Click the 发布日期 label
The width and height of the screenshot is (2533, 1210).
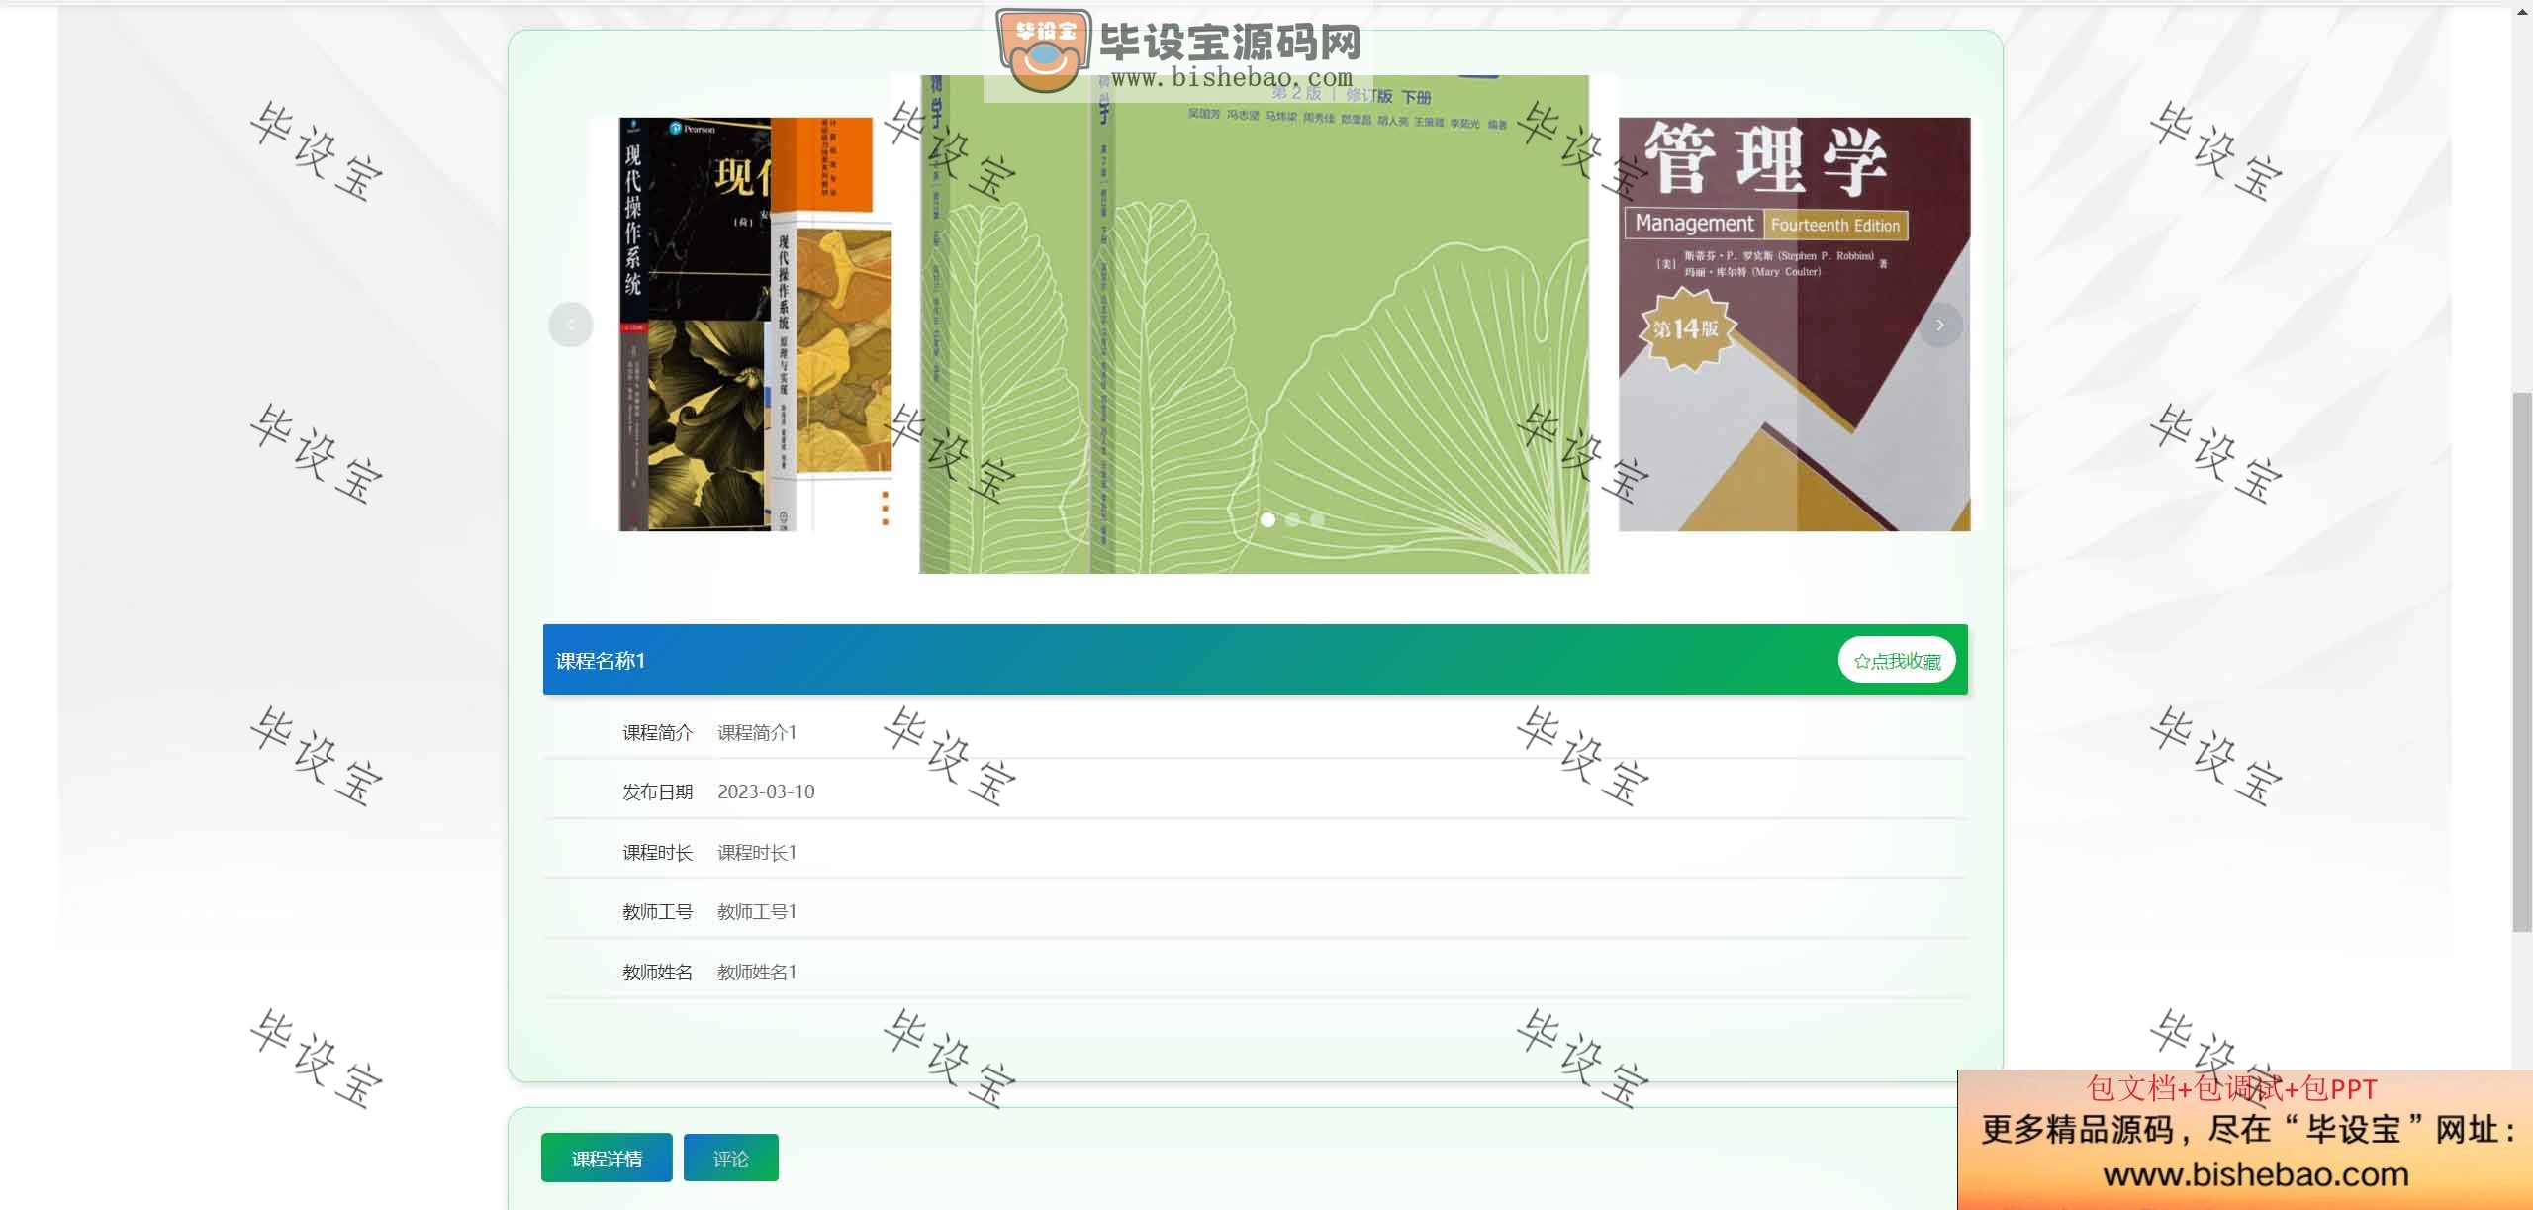658,792
